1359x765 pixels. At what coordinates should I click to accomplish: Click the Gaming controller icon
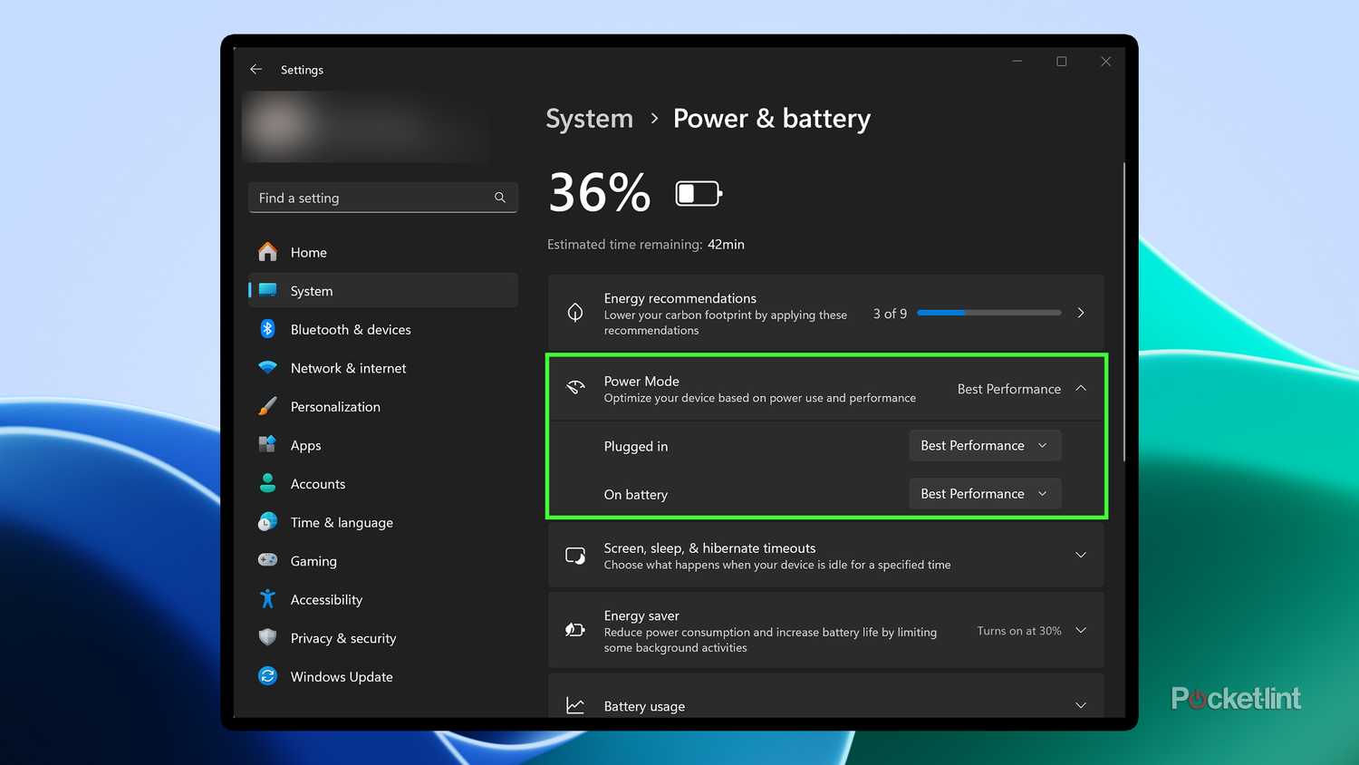(267, 560)
